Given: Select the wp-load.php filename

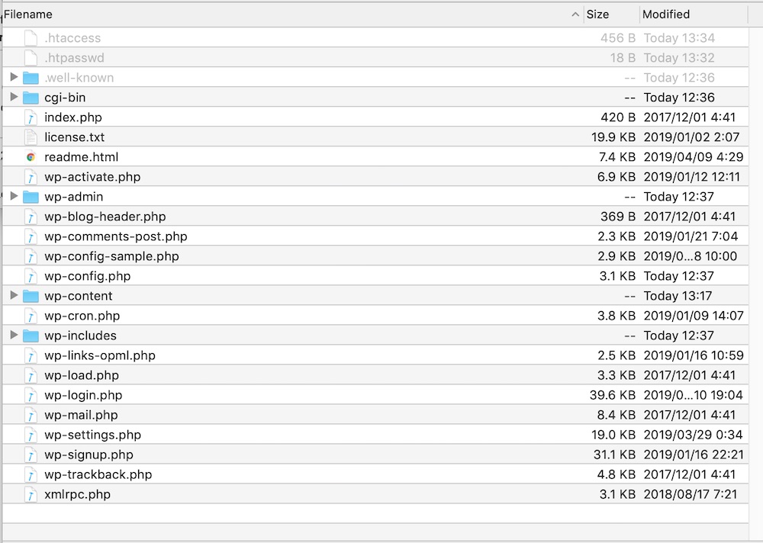Looking at the screenshot, I should (82, 376).
